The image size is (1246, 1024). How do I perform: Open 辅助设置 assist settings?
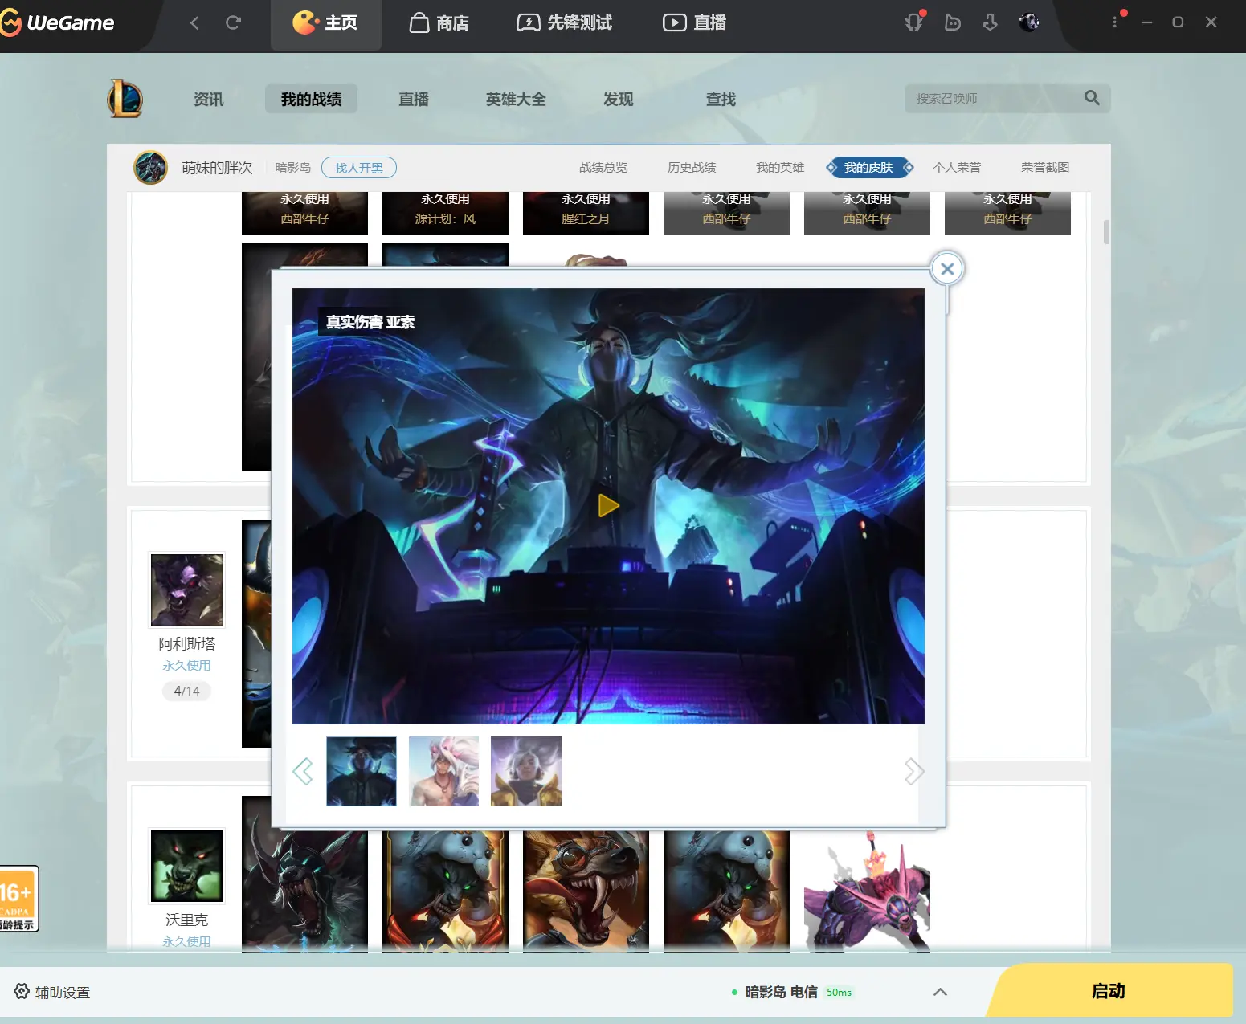pos(52,993)
